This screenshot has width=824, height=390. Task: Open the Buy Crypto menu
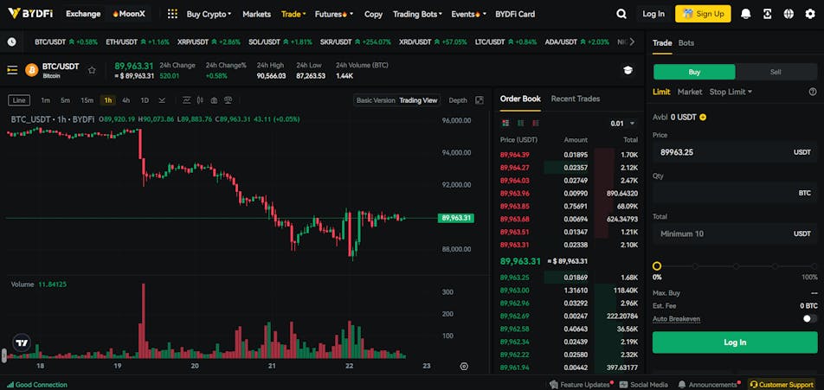point(209,14)
